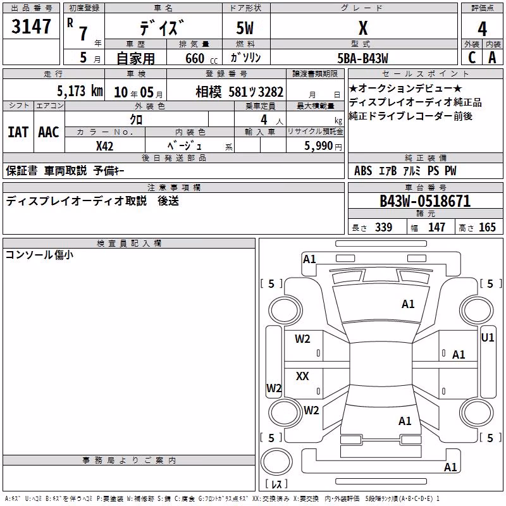This screenshot has height=506, width=506.
Task: Click PW in genuine equipment
Action: [450, 171]
